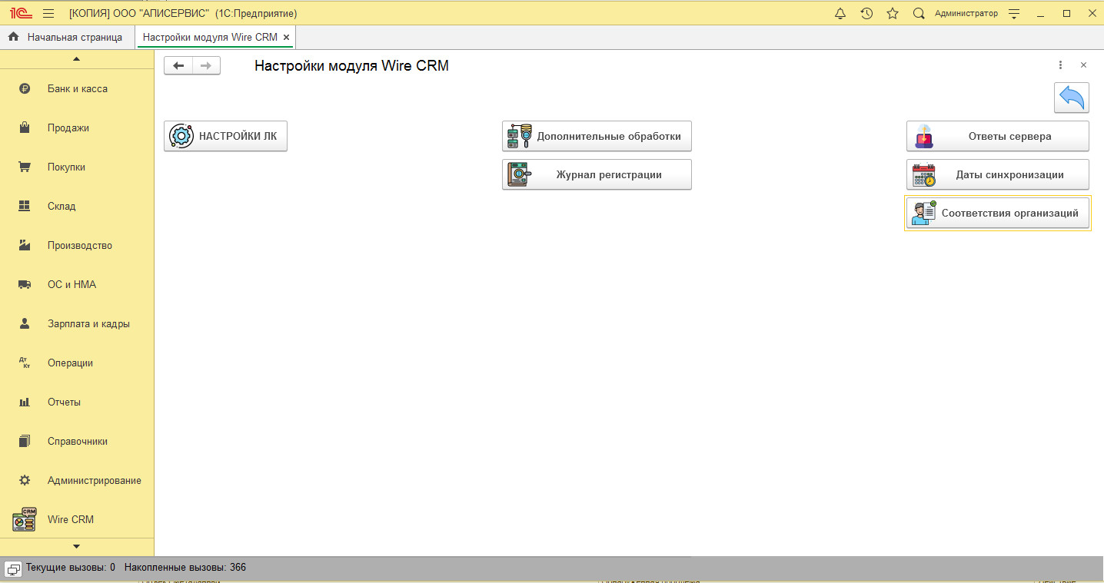Viewport: 1104px width, 583px height.
Task: Click Wire CRM section icon
Action: [x=25, y=519]
